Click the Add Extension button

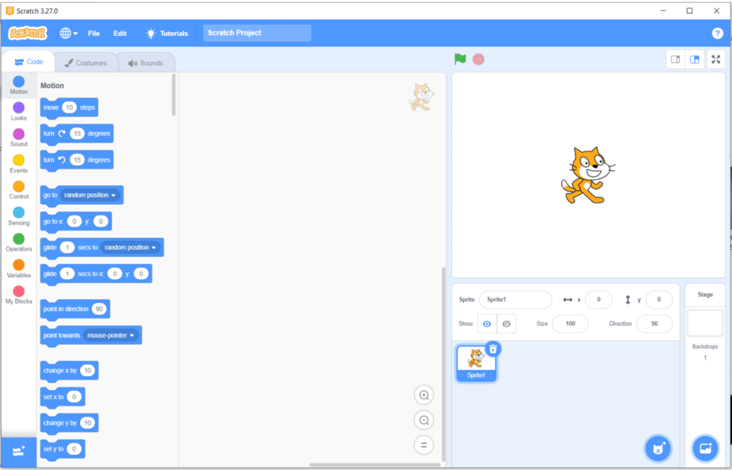[17, 451]
